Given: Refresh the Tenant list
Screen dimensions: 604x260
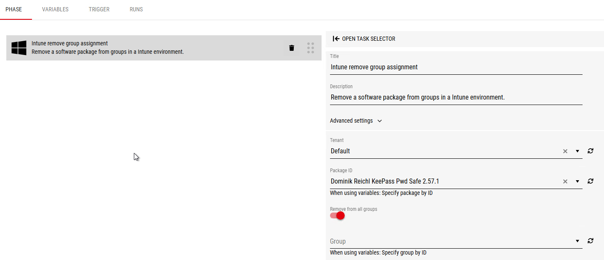Looking at the screenshot, I should (591, 151).
